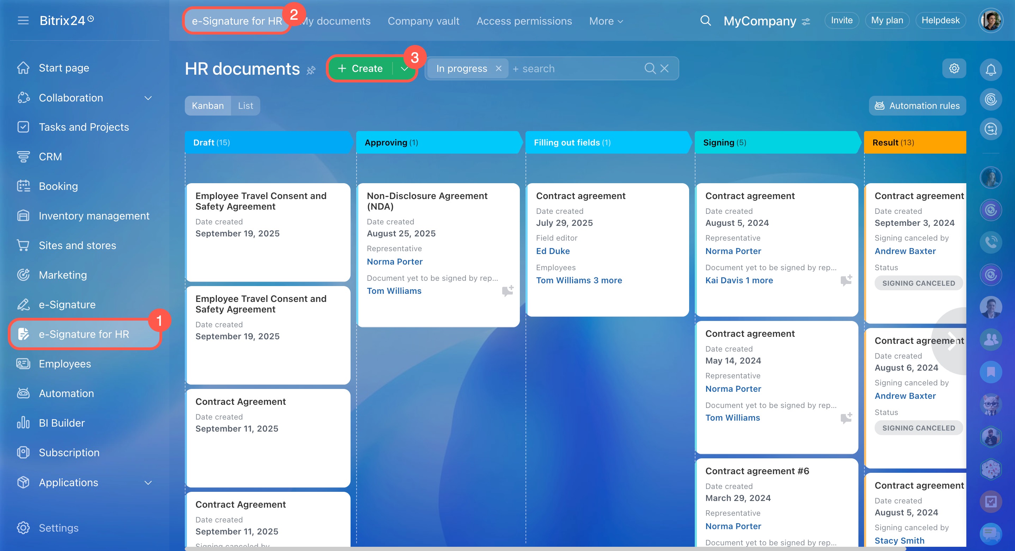Click Kai Davis 1 more link
Viewport: 1015px width, 551px height.
click(x=739, y=280)
